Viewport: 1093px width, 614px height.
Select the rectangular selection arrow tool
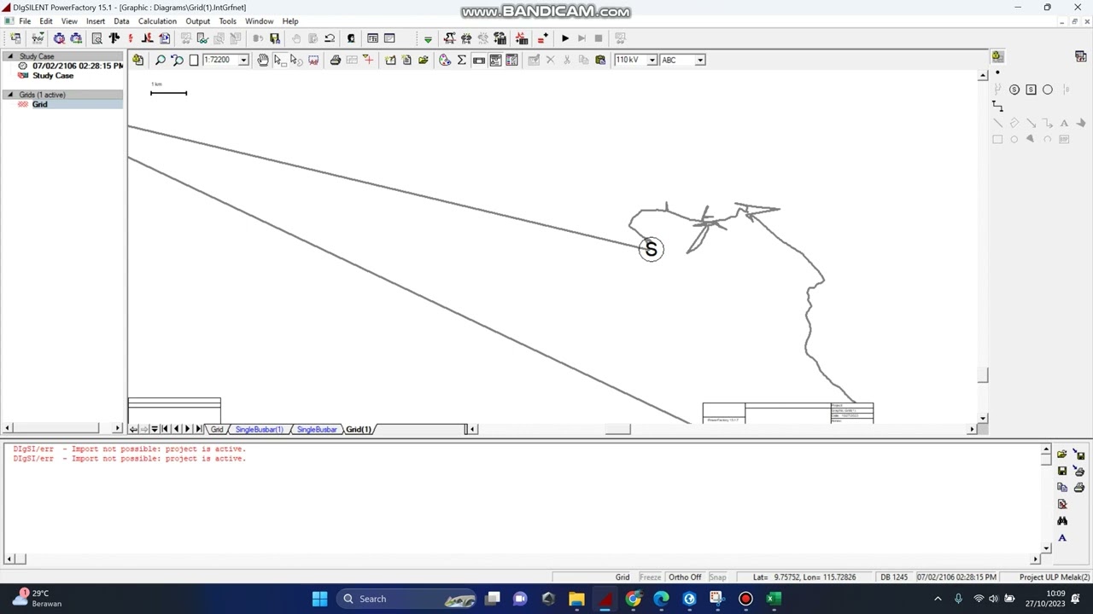[279, 60]
